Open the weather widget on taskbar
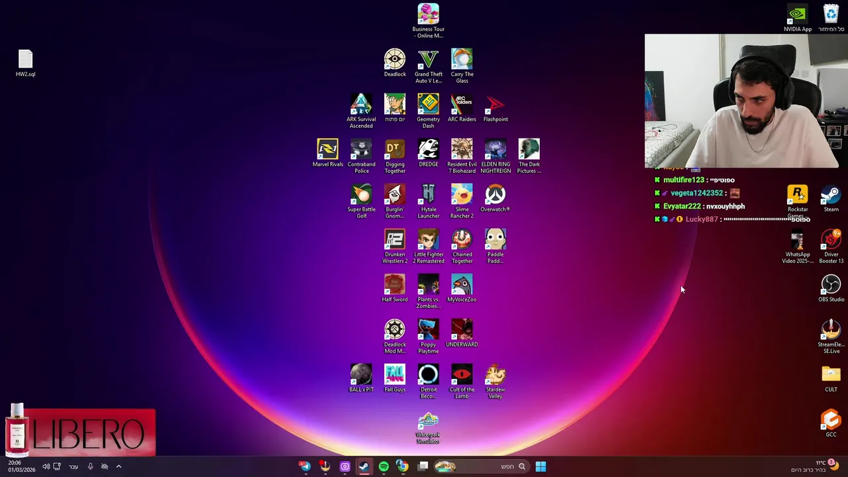Image resolution: width=848 pixels, height=477 pixels. pyautogui.click(x=814, y=466)
